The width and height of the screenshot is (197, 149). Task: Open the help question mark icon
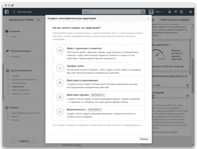190,12
